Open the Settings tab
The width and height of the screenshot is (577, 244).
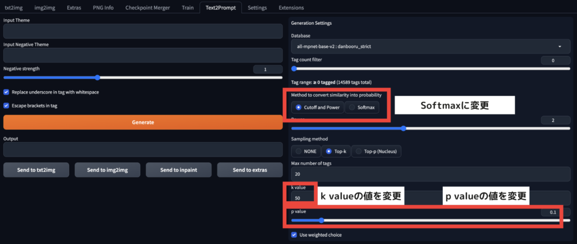[257, 8]
